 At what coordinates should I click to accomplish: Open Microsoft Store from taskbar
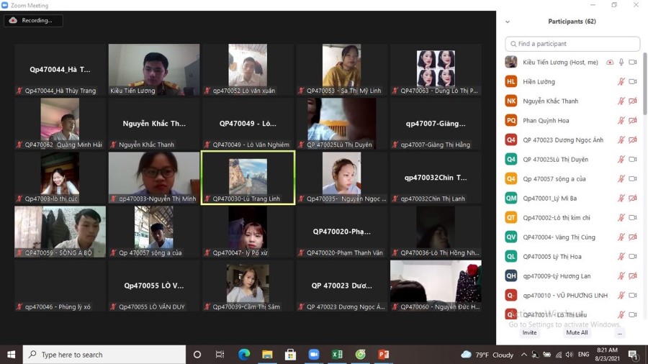coord(291,355)
